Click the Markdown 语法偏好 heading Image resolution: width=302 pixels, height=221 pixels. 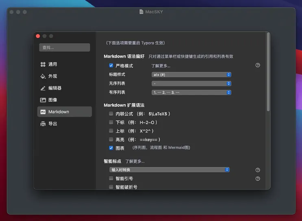pyautogui.click(x=124, y=56)
